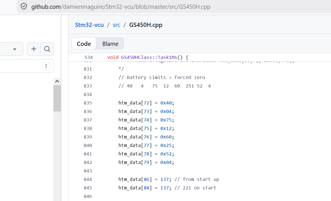Open the branch selector dropdown caret

click(15, 49)
